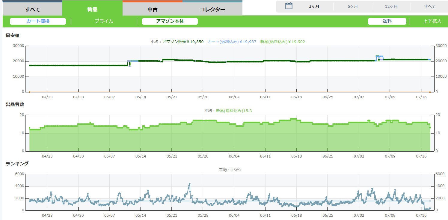Toggle the アマゾン本体 filter
This screenshot has height=220, width=448.
[170, 21]
